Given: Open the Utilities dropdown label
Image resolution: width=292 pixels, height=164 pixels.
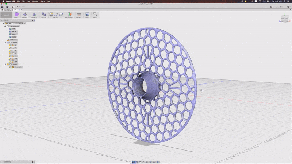Looking at the screenshot, I should pyautogui.click(x=44, y=17).
